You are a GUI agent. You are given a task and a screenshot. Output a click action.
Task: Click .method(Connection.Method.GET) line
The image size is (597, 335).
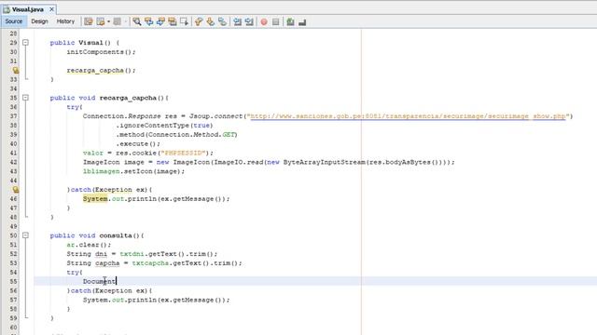coord(176,134)
